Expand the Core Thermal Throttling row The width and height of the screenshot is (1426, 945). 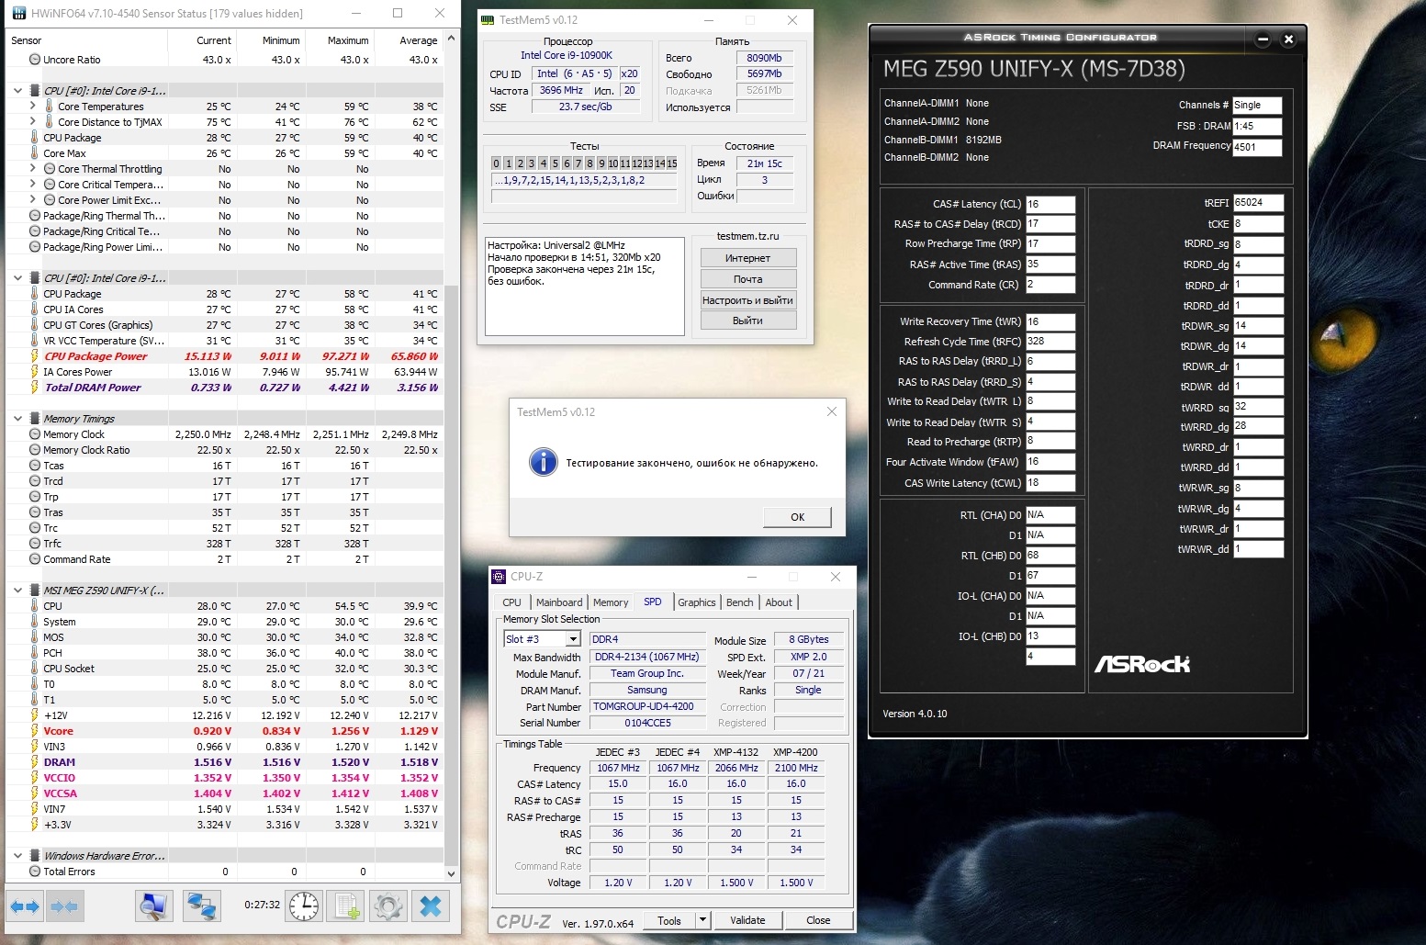pos(33,169)
